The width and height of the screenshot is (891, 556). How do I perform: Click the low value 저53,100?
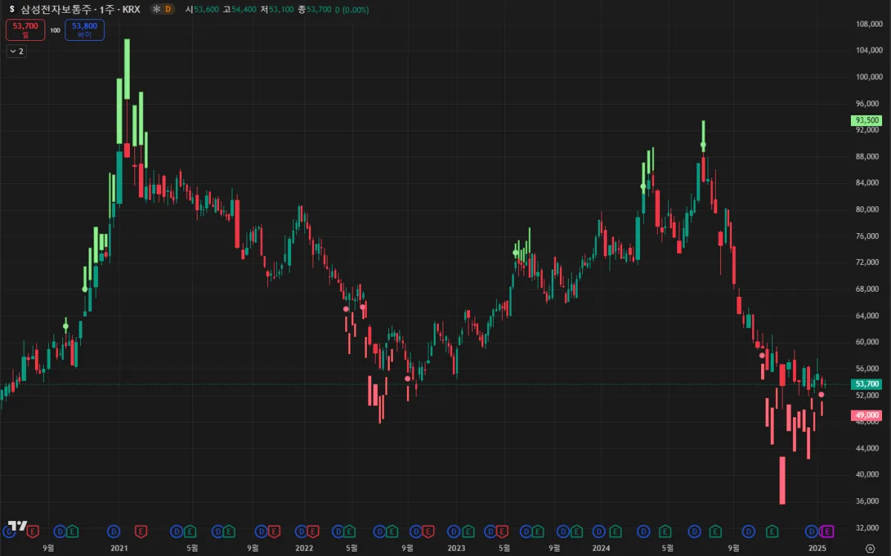(x=277, y=10)
